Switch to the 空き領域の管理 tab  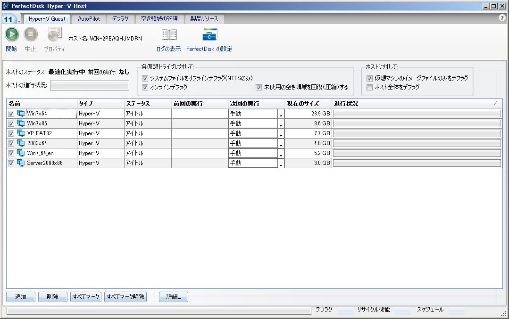tap(159, 19)
